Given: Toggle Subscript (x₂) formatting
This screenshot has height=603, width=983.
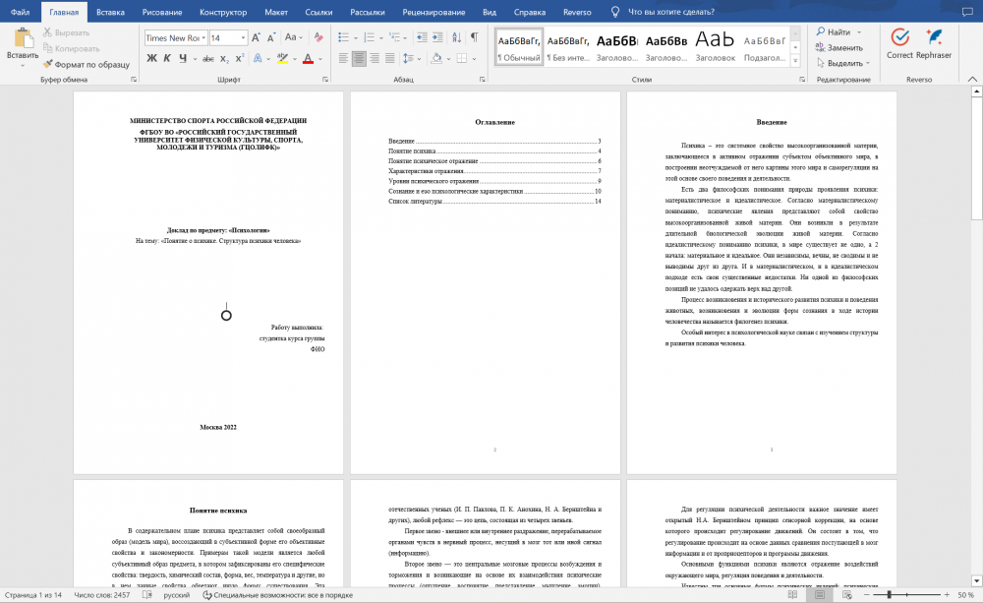Looking at the screenshot, I should click(x=224, y=58).
